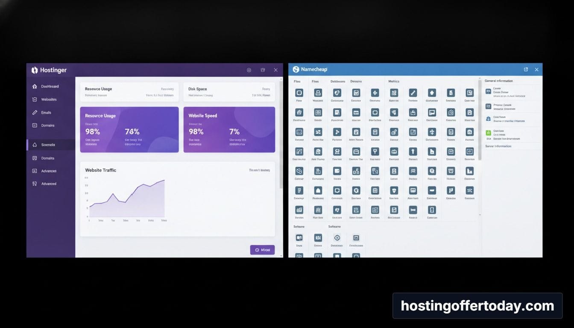Screen dimensions: 574x328
Task: Open the purple Resource Usage card
Action: click(x=129, y=129)
